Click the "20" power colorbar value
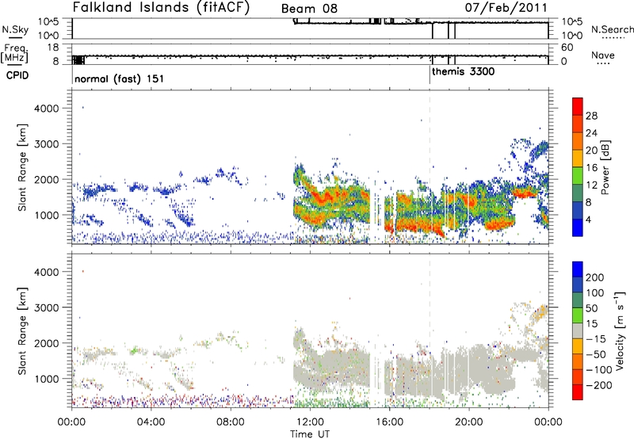This screenshot has width=634, height=439. [x=591, y=151]
